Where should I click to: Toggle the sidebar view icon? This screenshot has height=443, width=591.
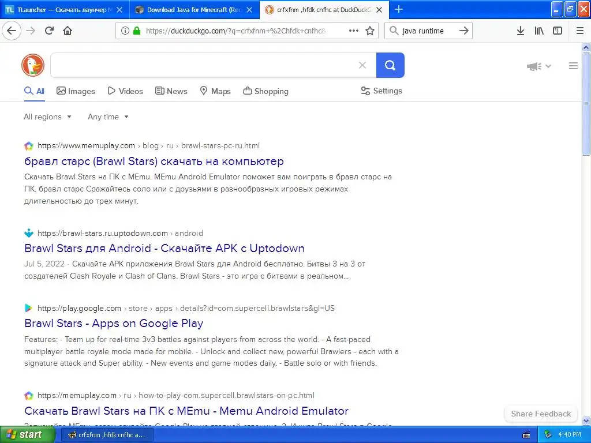point(558,31)
